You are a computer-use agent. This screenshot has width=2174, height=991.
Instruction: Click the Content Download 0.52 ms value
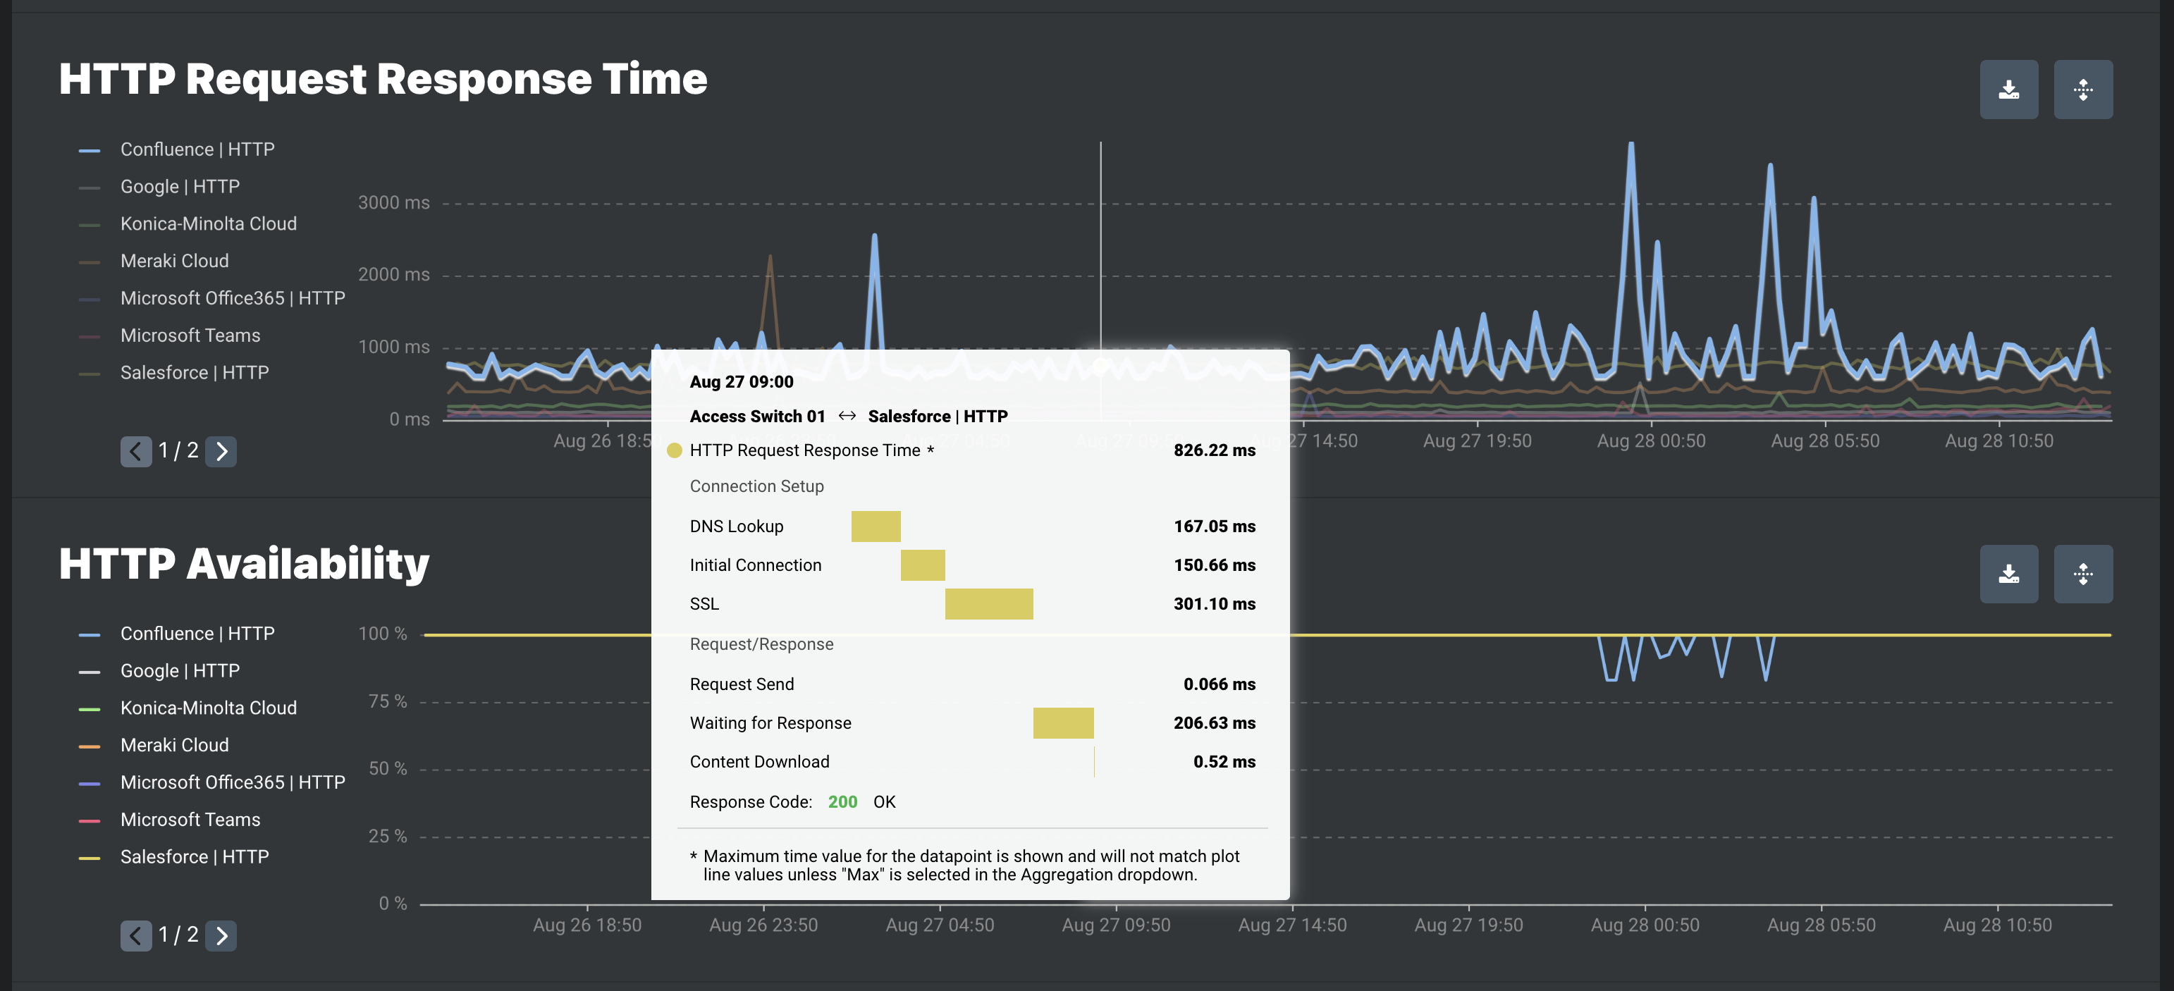tap(1224, 761)
